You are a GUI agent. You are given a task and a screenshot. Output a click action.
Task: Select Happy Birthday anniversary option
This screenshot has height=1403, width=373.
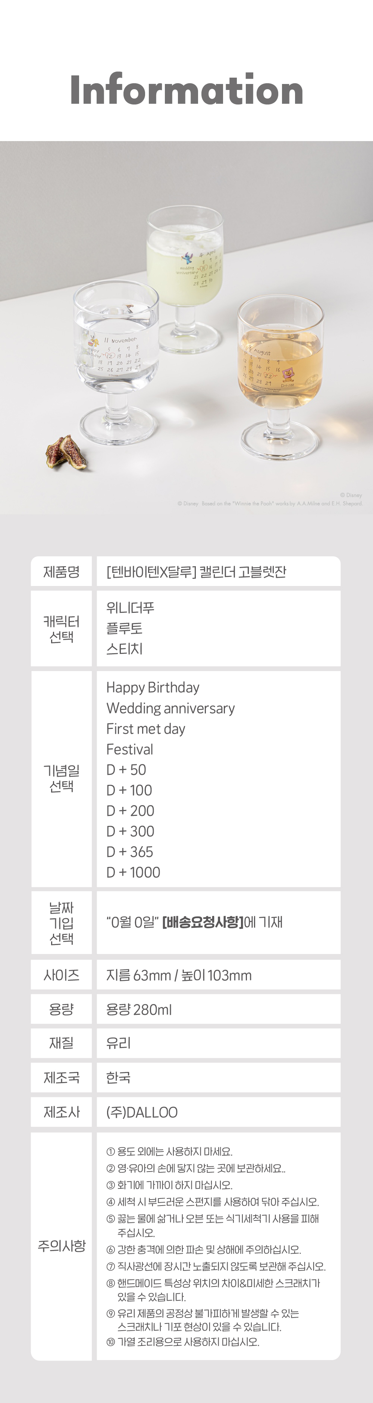click(x=153, y=688)
